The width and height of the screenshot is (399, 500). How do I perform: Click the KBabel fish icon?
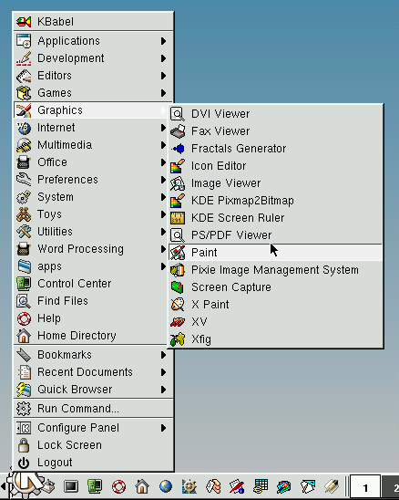tap(24, 22)
